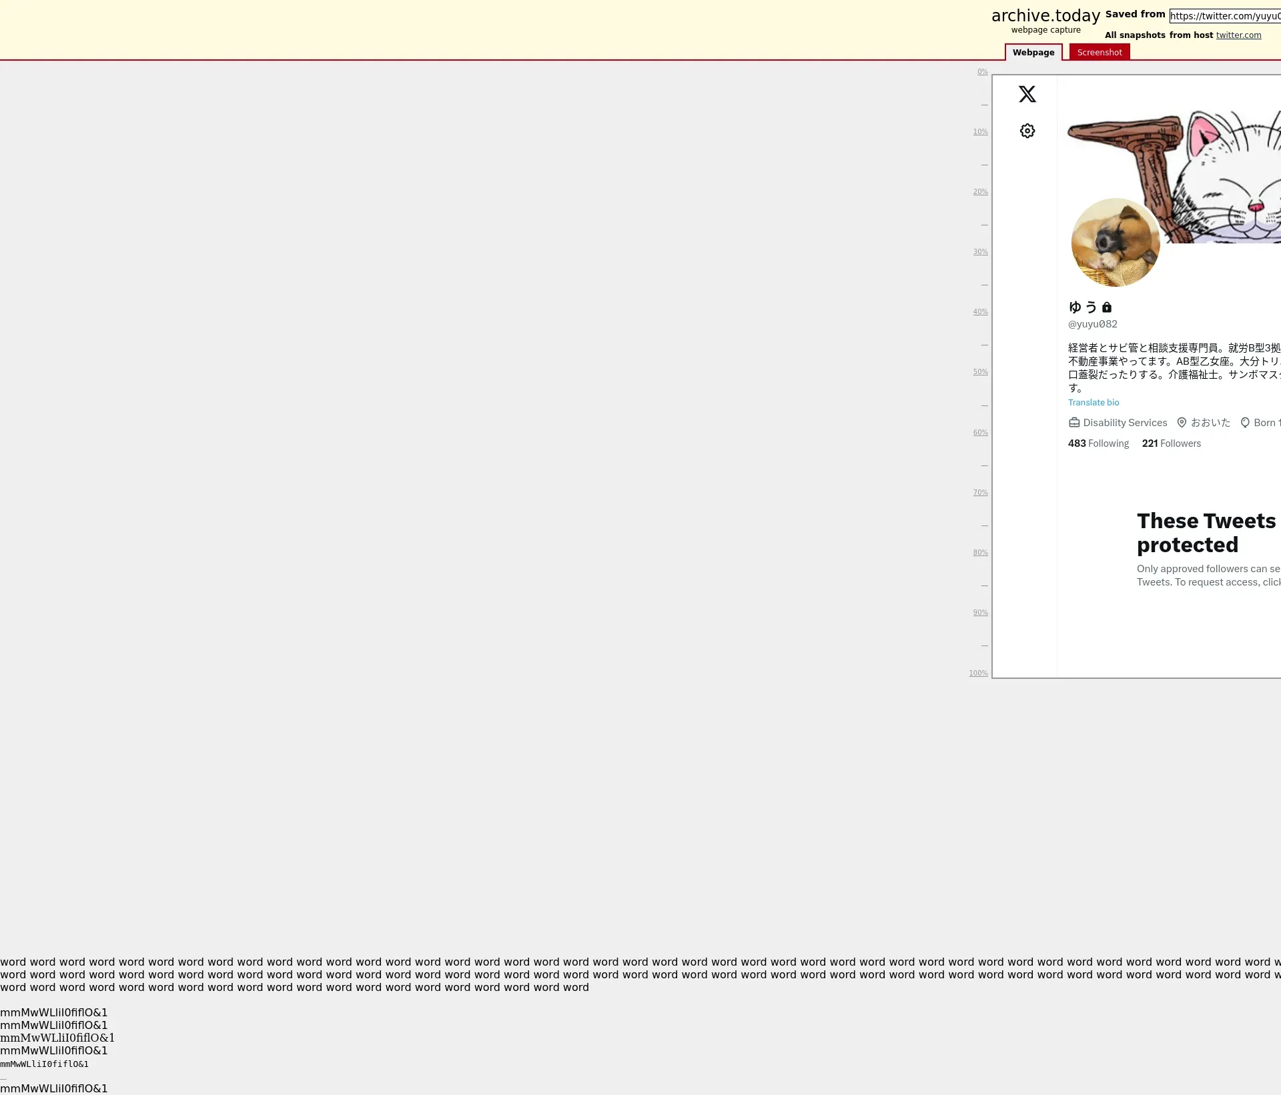Click the briefcase Disability Services icon

pos(1074,423)
